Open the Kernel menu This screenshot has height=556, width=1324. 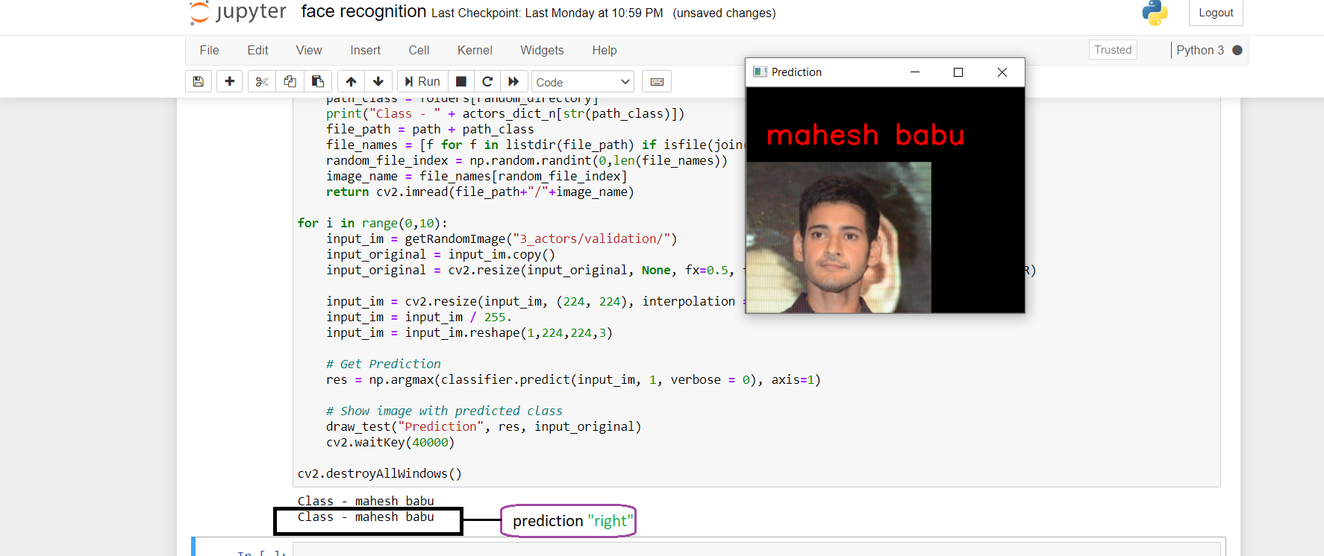475,50
